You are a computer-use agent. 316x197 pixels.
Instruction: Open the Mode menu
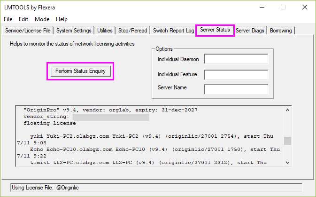click(42, 19)
